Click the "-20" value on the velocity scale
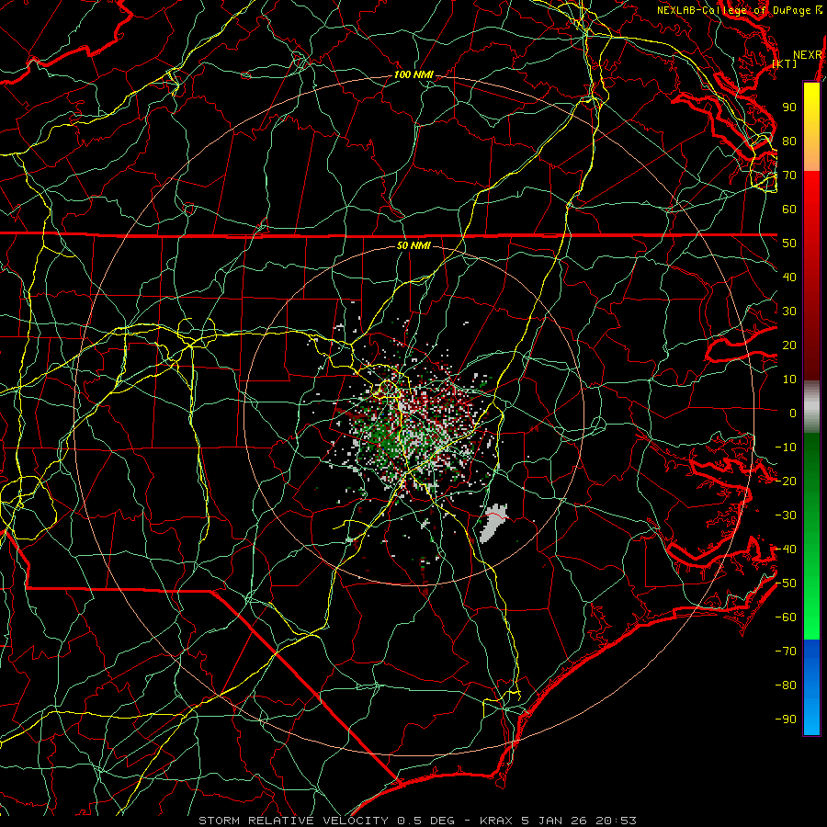The width and height of the screenshot is (827, 827). tap(786, 481)
